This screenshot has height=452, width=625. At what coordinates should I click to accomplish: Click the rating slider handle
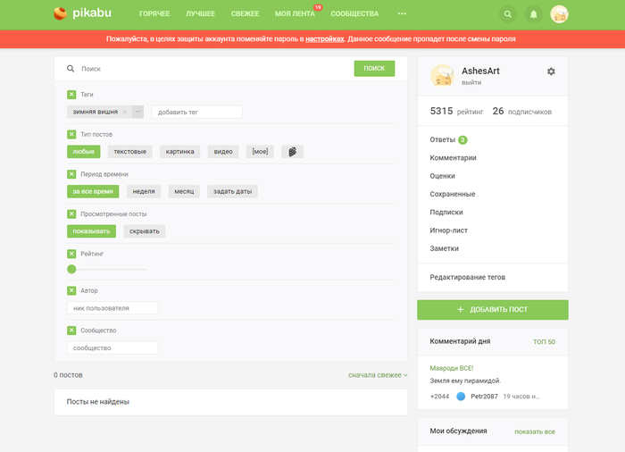pos(71,269)
